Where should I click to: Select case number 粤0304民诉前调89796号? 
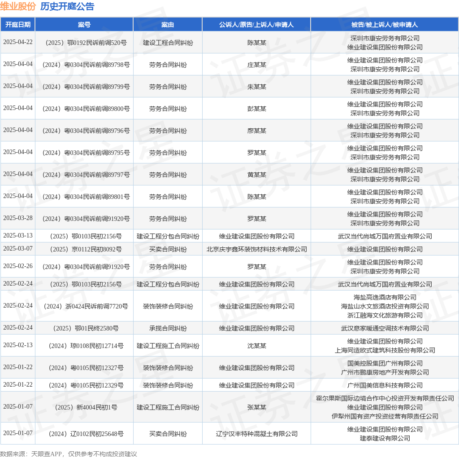click(86, 131)
